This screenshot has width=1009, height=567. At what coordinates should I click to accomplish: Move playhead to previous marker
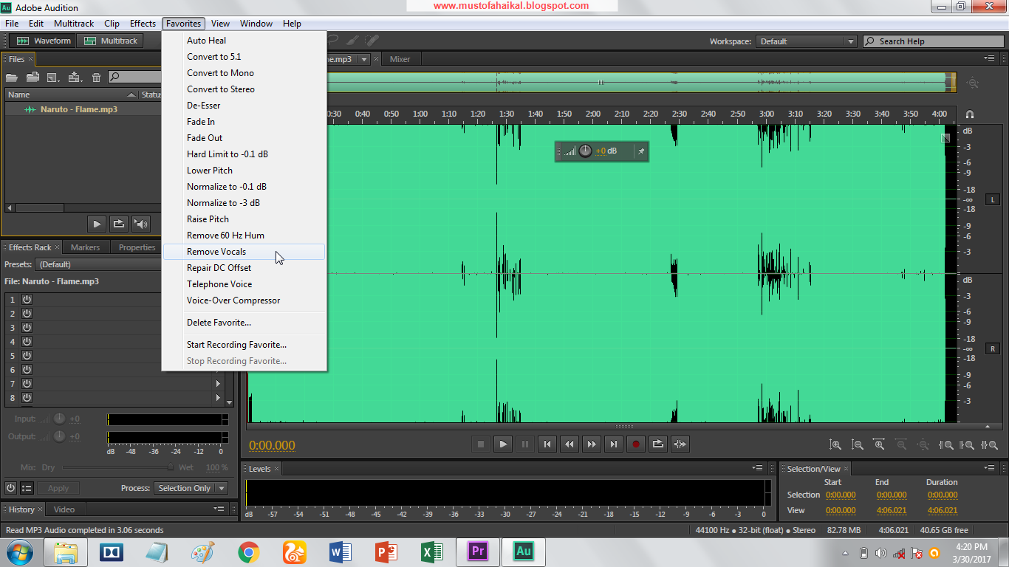click(x=547, y=444)
